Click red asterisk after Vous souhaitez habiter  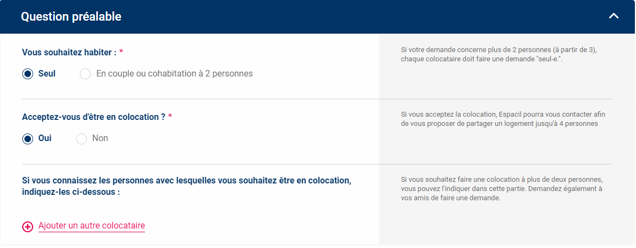(x=121, y=52)
